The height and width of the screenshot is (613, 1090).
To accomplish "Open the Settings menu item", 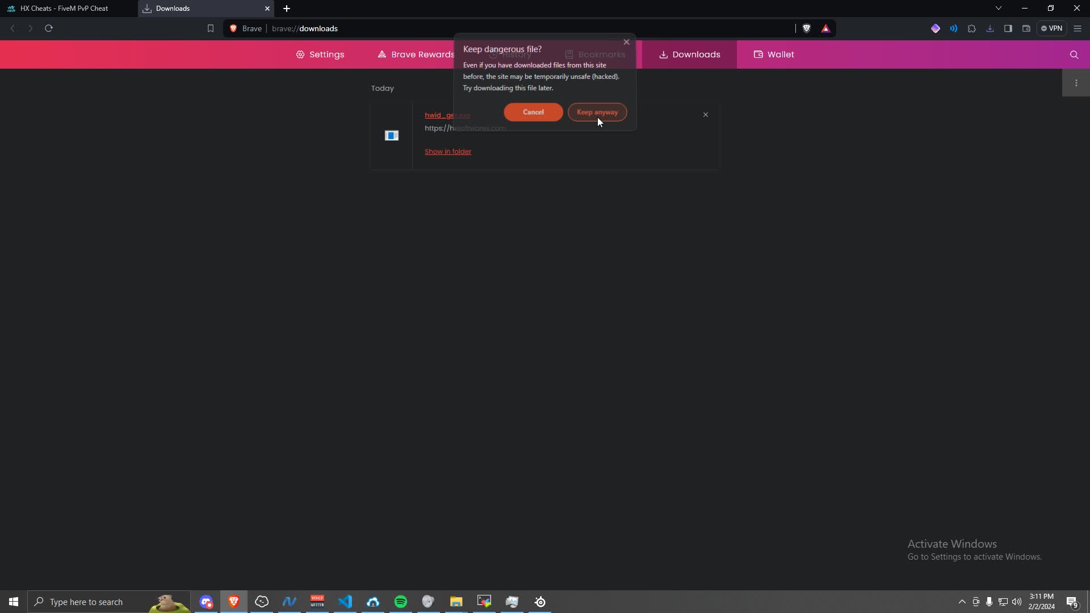I will click(320, 54).
